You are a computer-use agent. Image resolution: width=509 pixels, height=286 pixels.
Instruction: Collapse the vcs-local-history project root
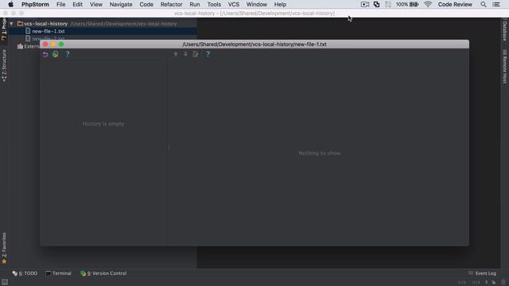click(11, 24)
